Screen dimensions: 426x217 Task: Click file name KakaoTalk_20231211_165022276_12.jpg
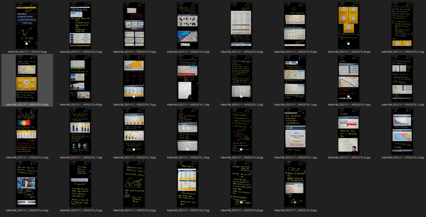pos(242,104)
